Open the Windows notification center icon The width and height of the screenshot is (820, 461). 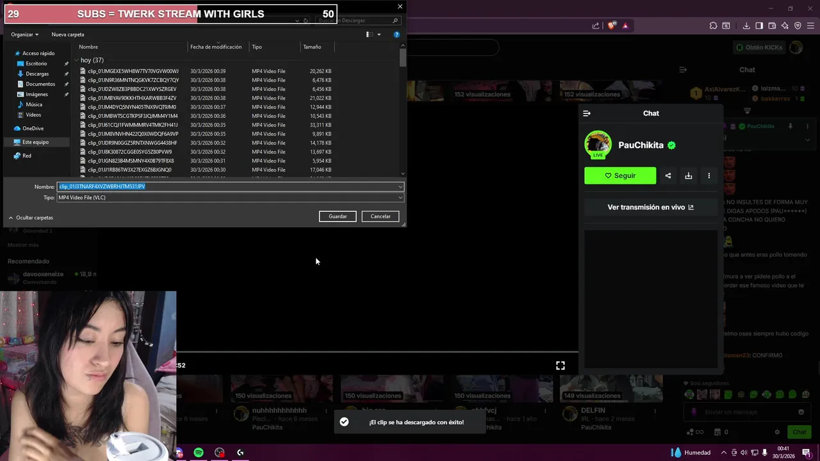[x=807, y=453]
